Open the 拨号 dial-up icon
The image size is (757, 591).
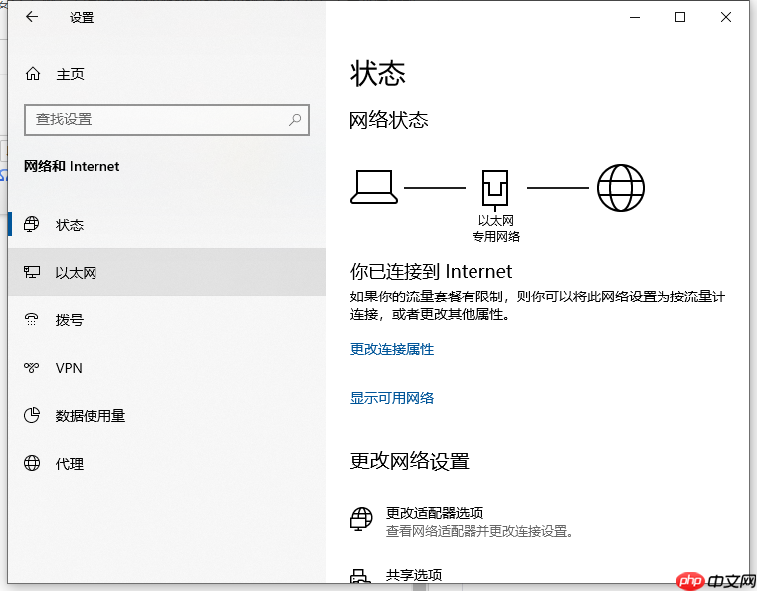(32, 319)
